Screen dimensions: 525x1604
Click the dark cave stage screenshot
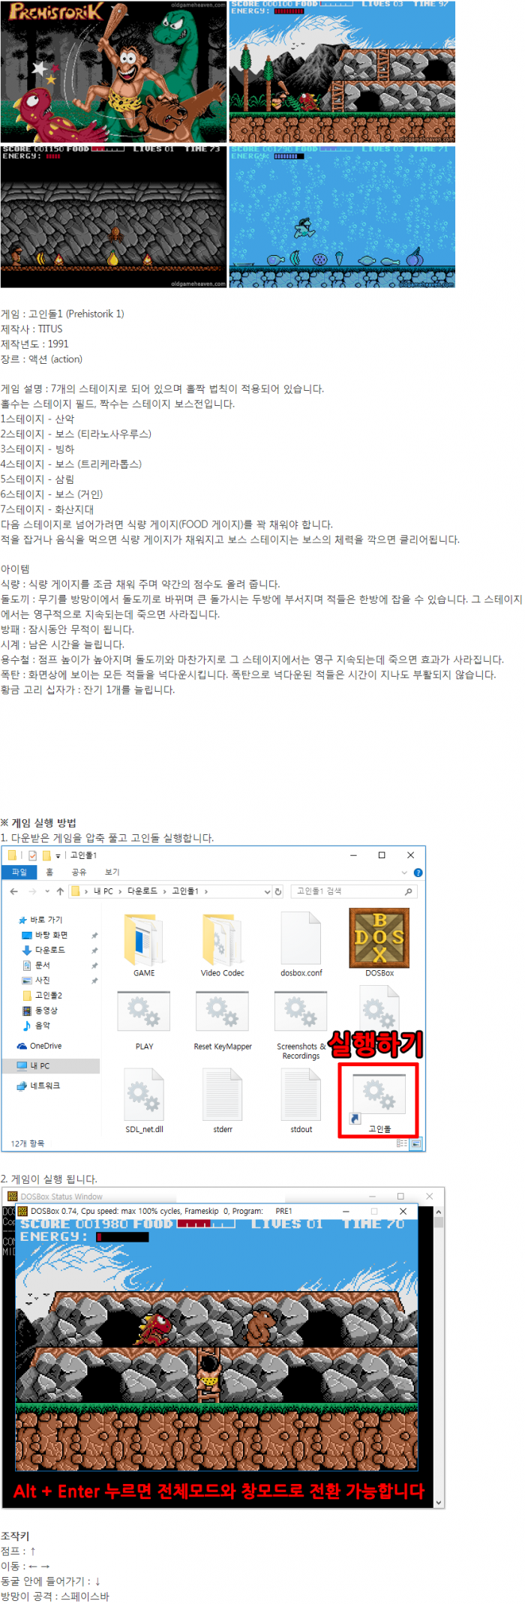(x=113, y=217)
